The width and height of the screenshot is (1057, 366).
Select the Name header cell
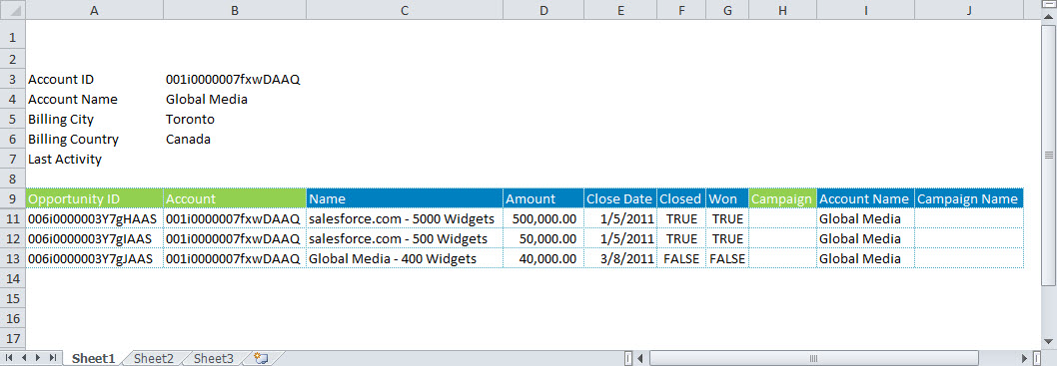pos(404,198)
